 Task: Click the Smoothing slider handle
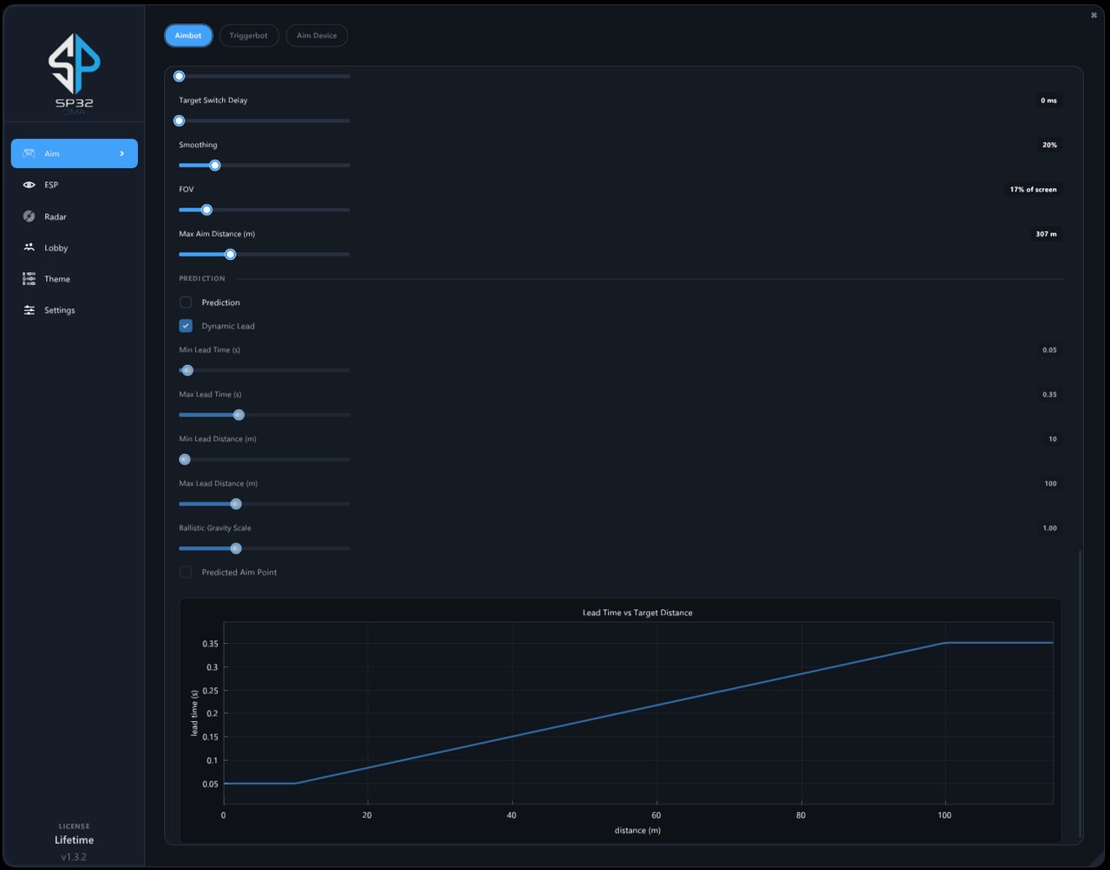[x=215, y=166]
